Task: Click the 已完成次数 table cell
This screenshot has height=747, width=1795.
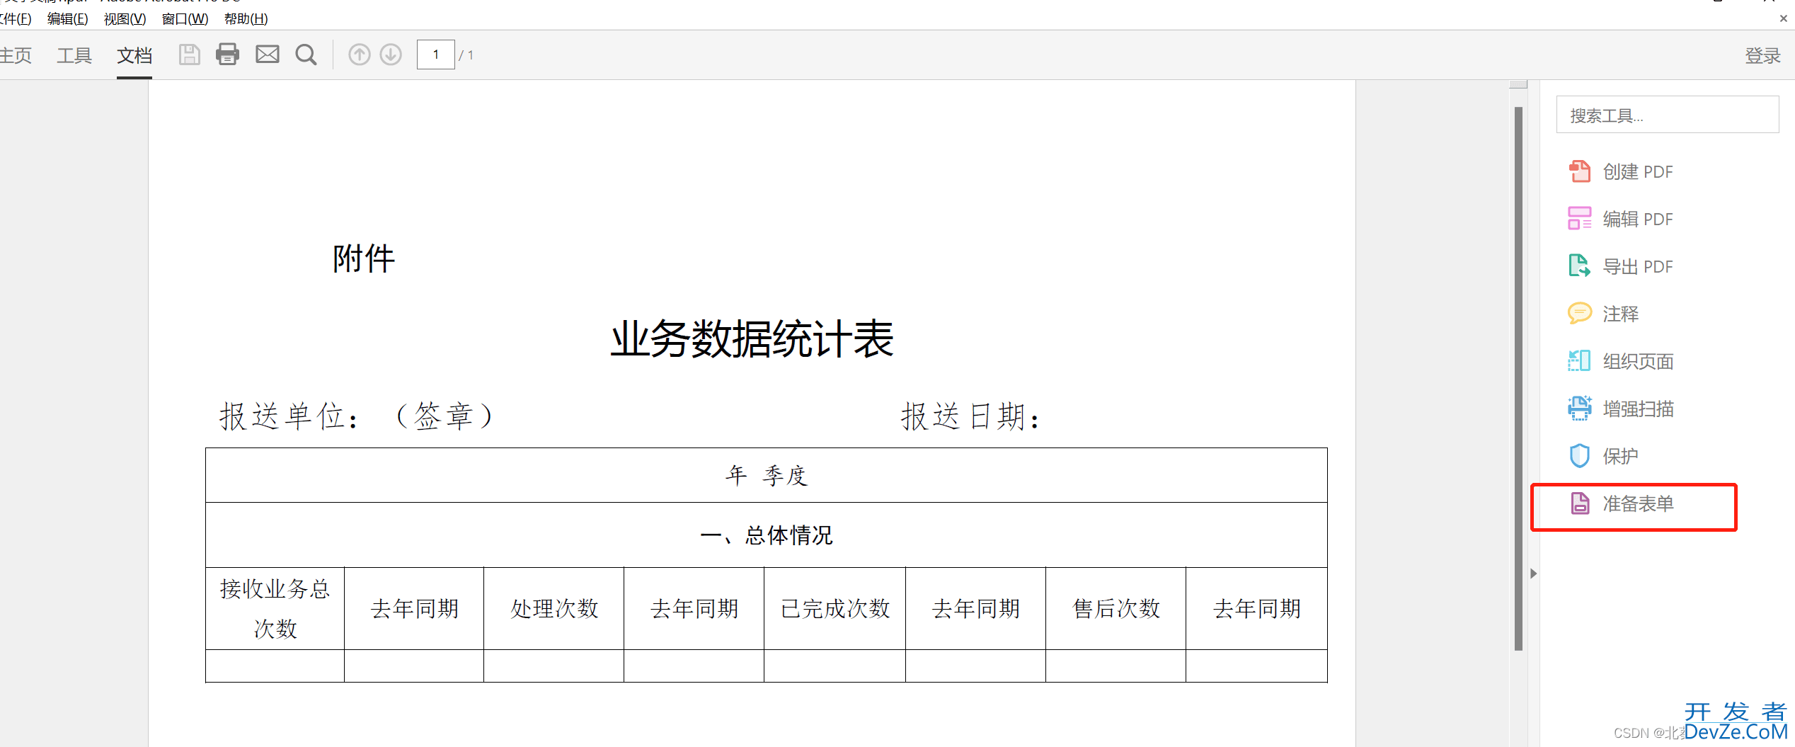Action: point(835,609)
